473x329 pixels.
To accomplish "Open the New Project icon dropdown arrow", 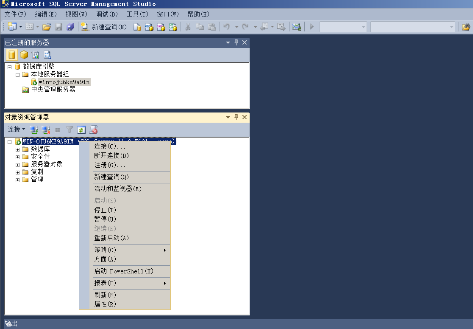I will pyautogui.click(x=20, y=27).
